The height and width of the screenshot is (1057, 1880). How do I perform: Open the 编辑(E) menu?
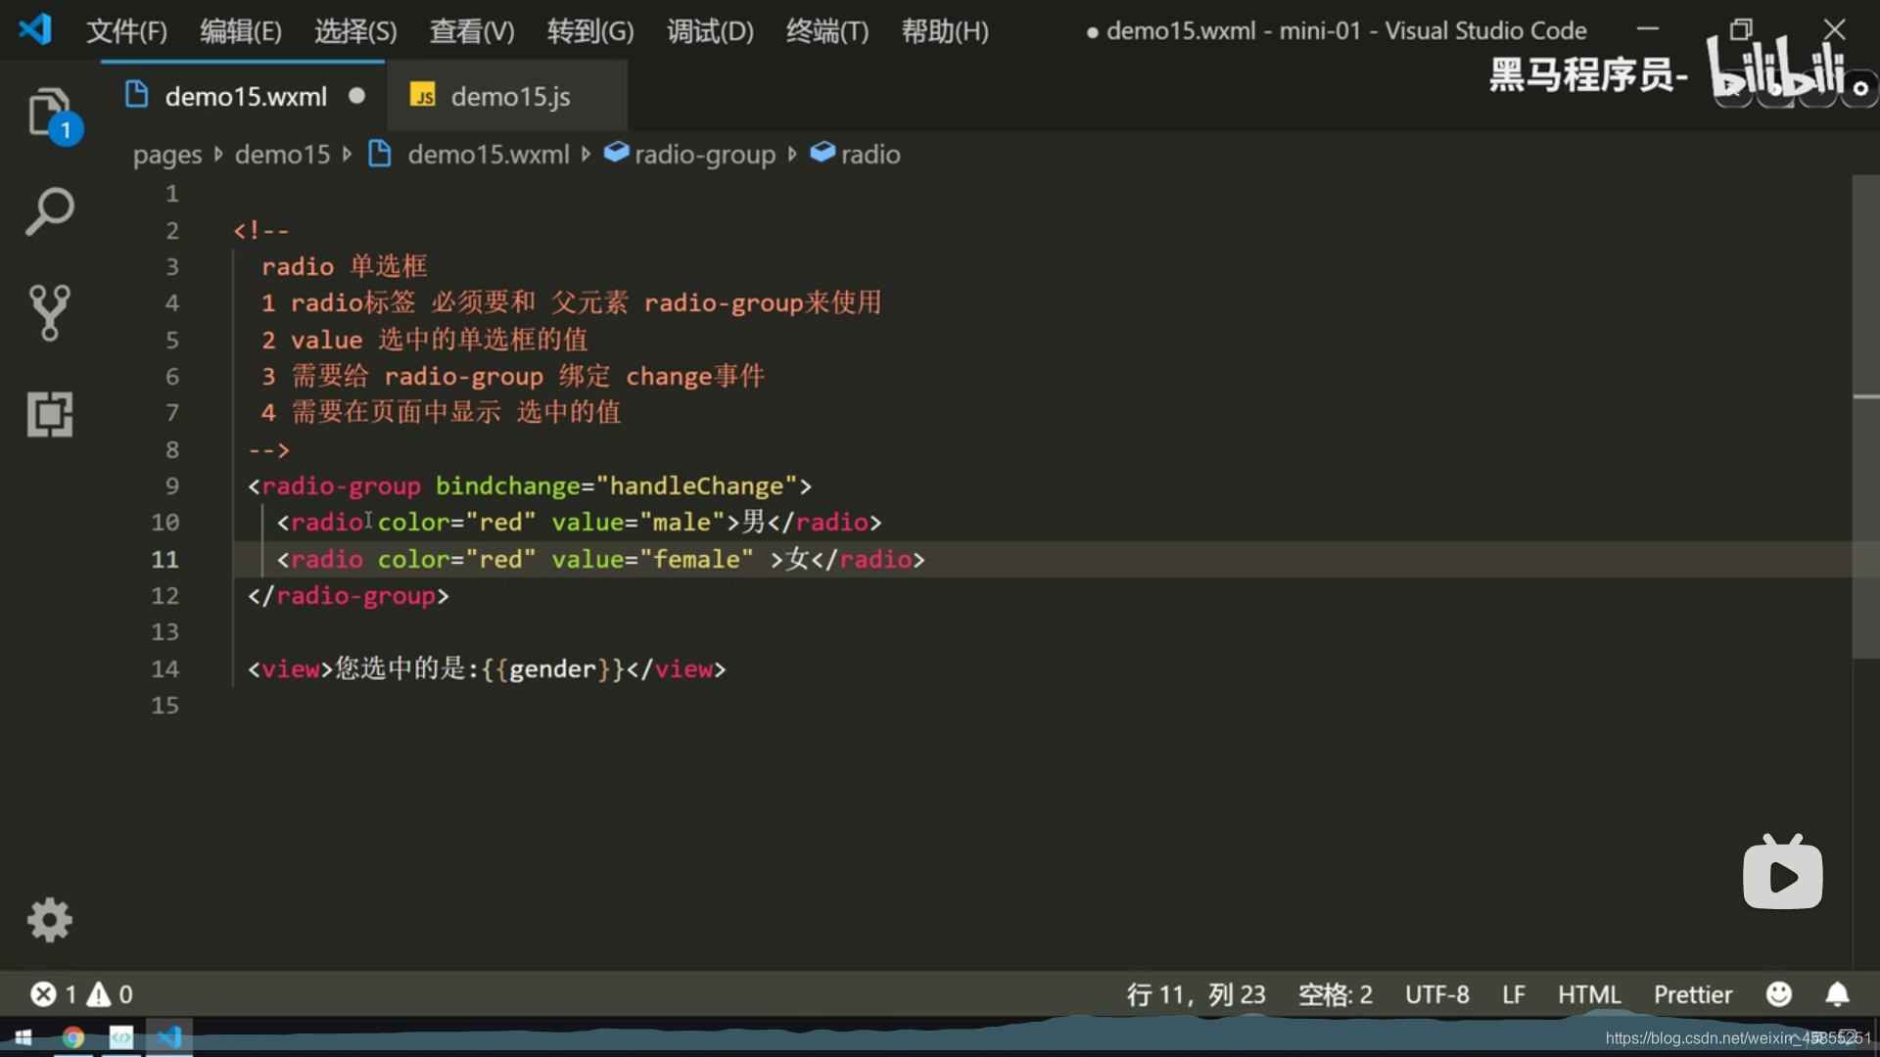(x=241, y=31)
